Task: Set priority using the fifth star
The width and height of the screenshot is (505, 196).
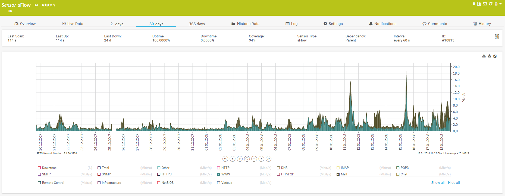Action: 54,5
